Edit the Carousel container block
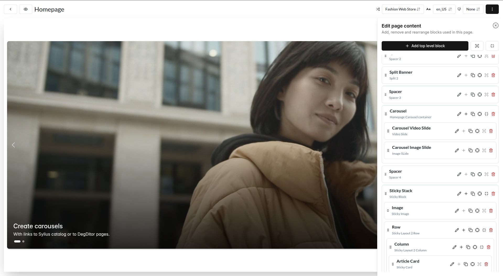Image resolution: width=503 pixels, height=276 pixels. point(459,114)
